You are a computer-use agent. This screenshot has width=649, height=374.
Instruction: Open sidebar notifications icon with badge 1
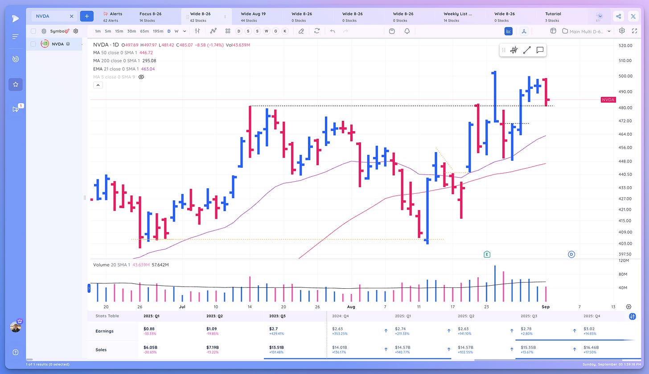pos(16,108)
